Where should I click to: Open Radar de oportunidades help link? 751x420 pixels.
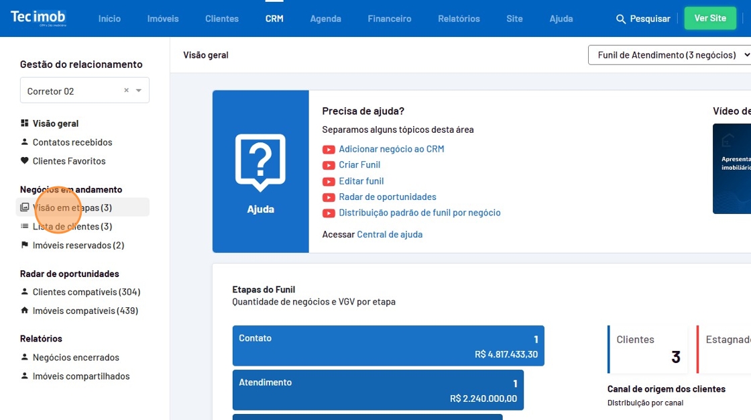click(387, 197)
